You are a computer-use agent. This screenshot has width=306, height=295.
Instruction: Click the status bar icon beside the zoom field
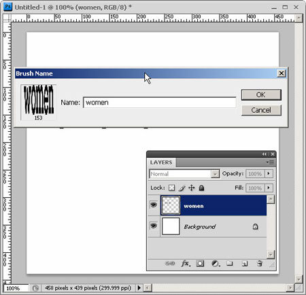[x=35, y=288]
